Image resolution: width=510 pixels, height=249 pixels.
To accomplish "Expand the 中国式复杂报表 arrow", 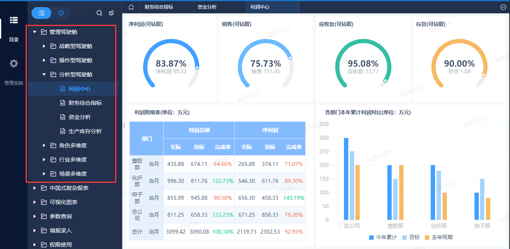I will [x=35, y=188].
